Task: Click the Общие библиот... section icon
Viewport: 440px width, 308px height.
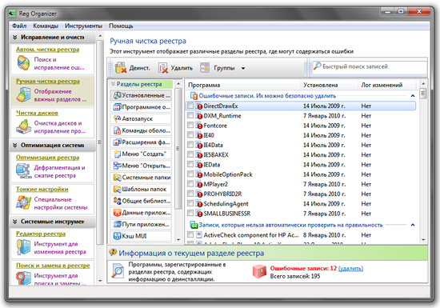Action: pyautogui.click(x=117, y=201)
